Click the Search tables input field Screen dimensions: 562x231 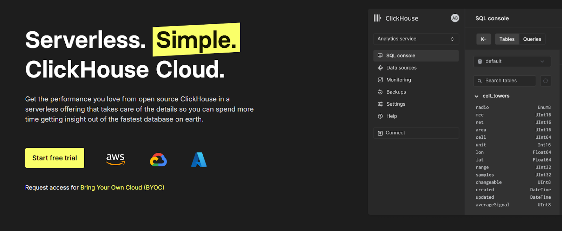(x=505, y=81)
